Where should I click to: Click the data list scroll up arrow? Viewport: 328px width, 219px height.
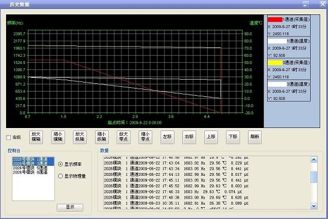[314, 160]
